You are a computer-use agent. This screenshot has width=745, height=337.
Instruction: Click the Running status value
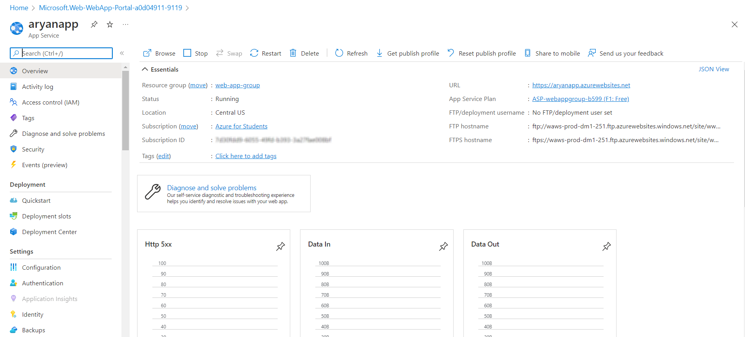click(227, 99)
